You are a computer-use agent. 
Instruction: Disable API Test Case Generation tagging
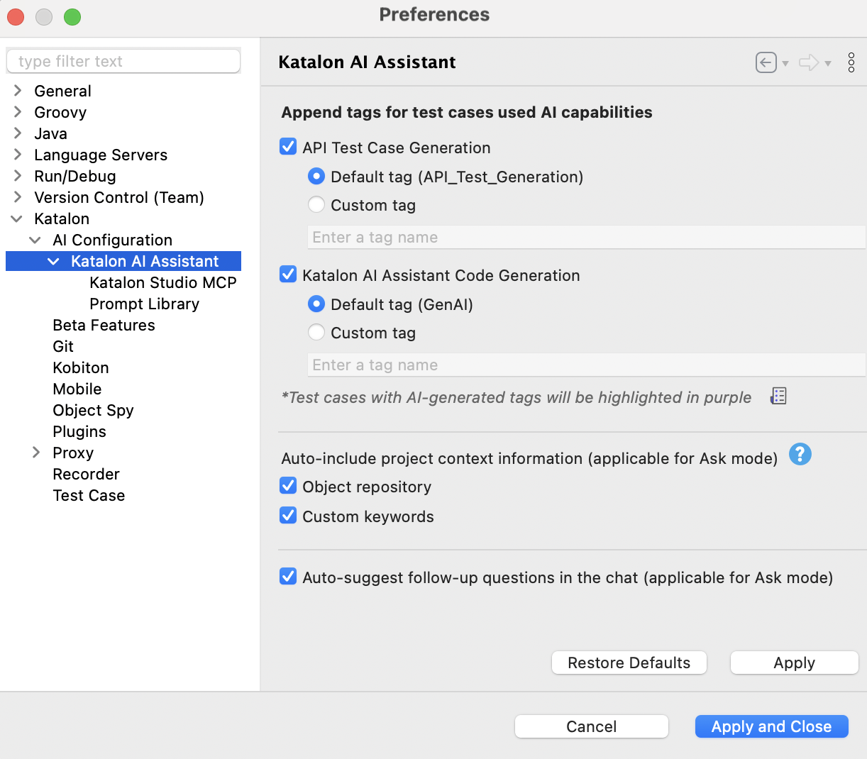[x=287, y=146]
